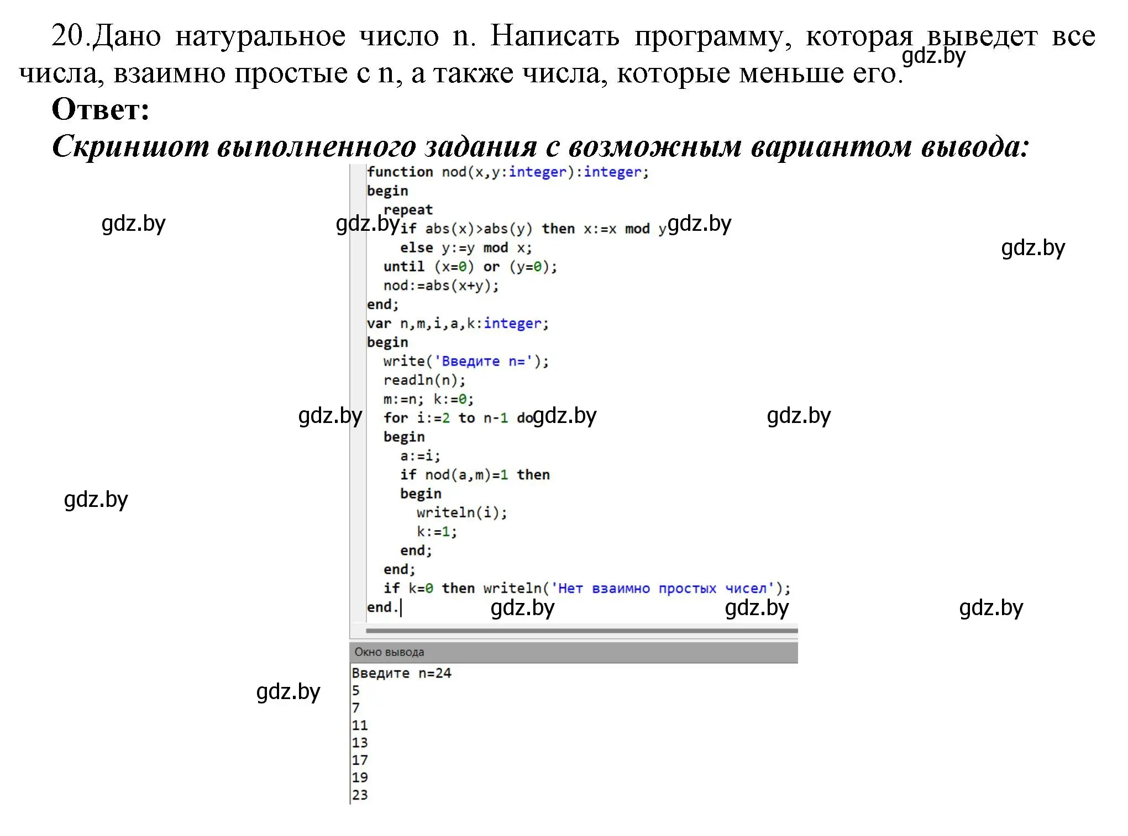Click output value 19
Screen dimensions: 1128x836
360,777
